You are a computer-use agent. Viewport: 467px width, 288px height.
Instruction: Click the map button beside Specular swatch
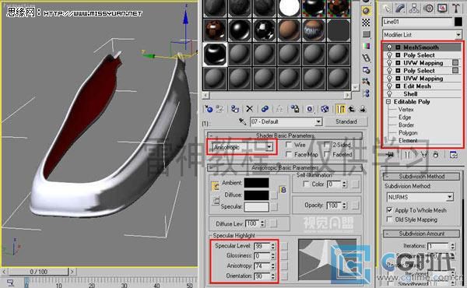point(274,206)
